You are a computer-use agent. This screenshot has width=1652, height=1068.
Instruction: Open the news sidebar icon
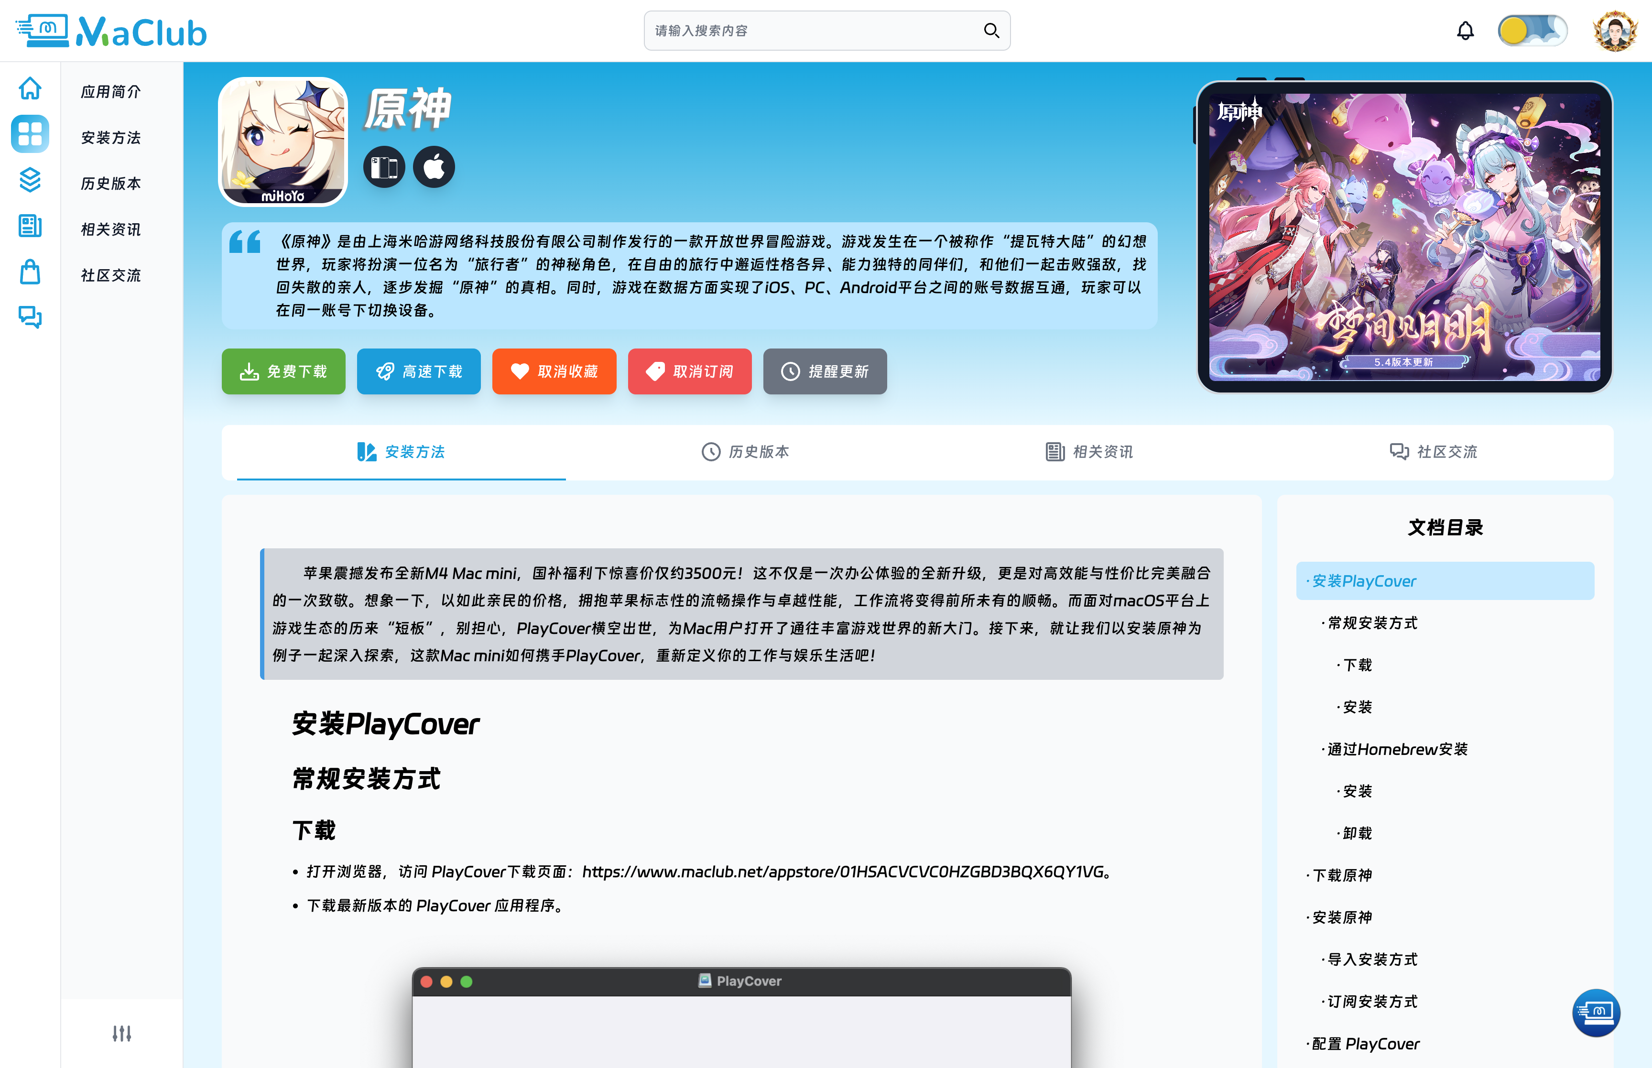point(30,225)
